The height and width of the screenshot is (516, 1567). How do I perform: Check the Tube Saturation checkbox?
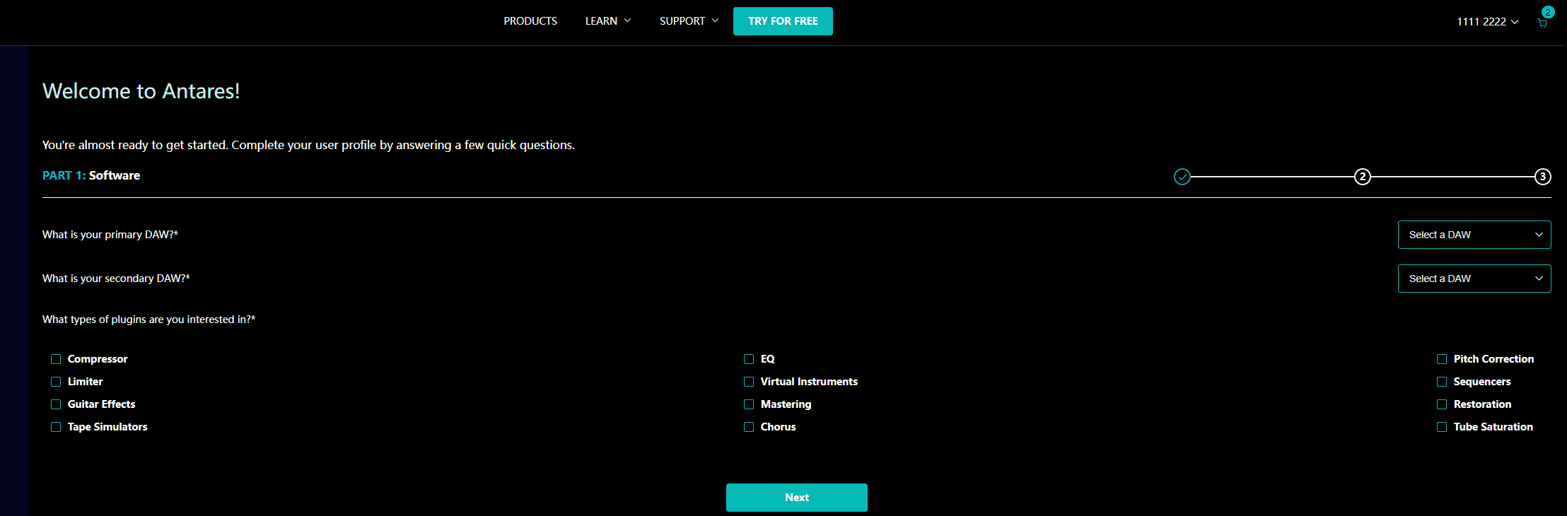(1442, 427)
